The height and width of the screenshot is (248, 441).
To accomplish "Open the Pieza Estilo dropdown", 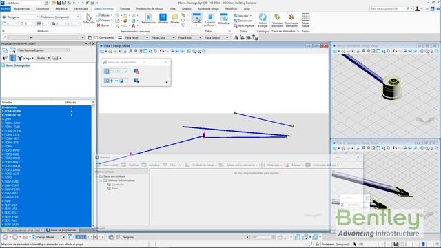I will [189, 37].
